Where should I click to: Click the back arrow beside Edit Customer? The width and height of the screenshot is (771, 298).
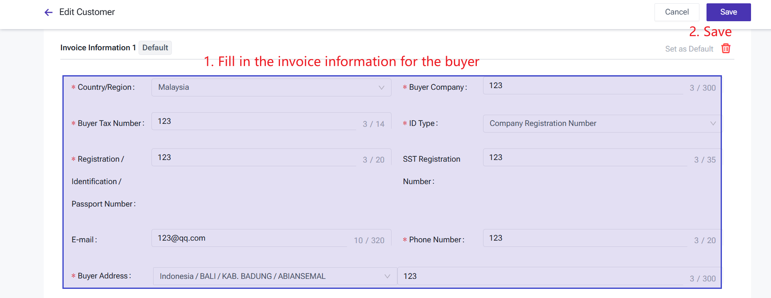click(x=49, y=12)
